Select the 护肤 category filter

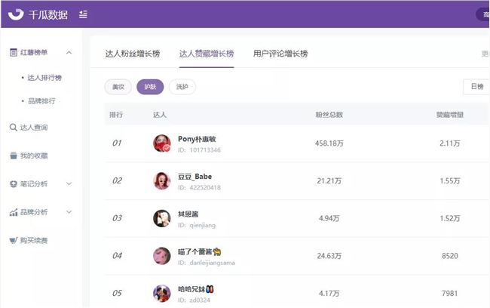point(150,87)
